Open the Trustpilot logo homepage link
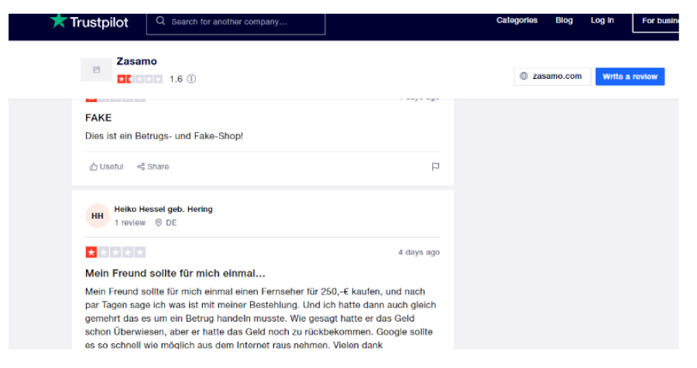 tap(89, 22)
